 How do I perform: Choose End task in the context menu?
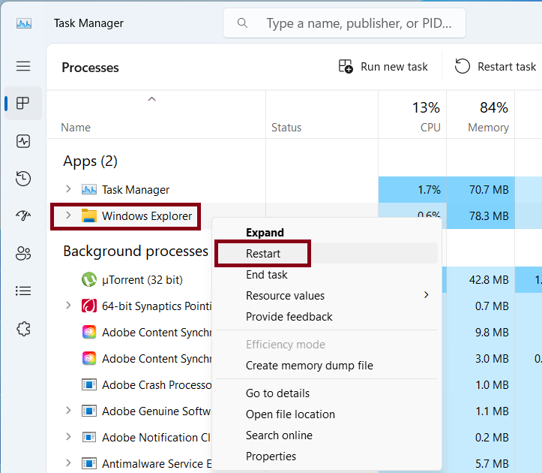point(267,275)
